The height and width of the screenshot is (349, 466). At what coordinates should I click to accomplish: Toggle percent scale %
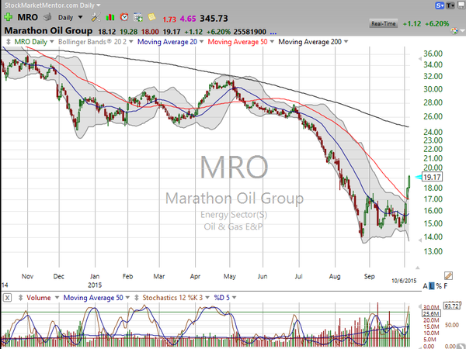[439, 286]
